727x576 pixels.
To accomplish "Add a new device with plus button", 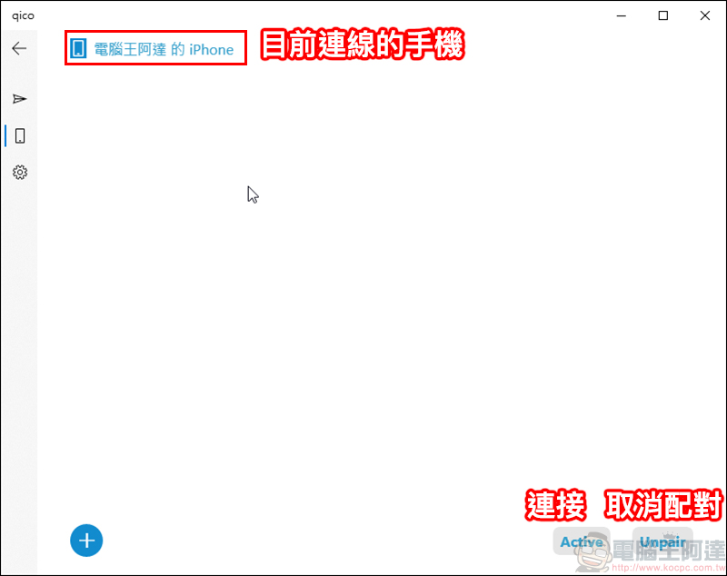I will 86,541.
